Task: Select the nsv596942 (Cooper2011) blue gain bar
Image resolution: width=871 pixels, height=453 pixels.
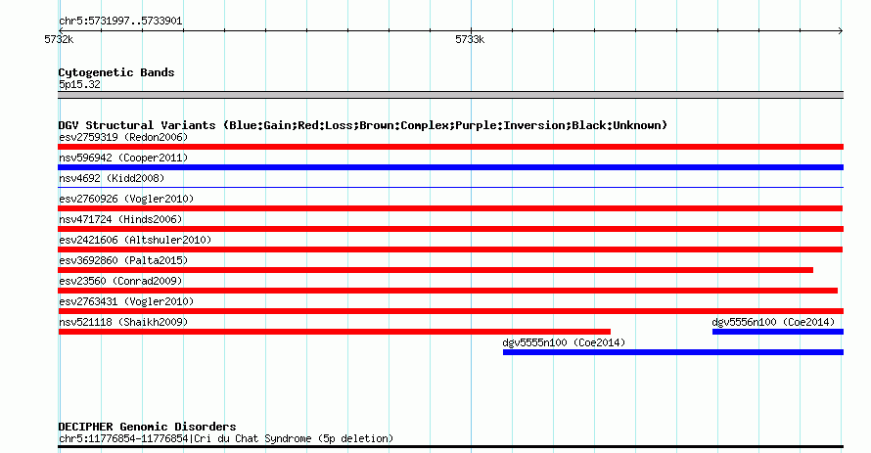Action: point(450,167)
